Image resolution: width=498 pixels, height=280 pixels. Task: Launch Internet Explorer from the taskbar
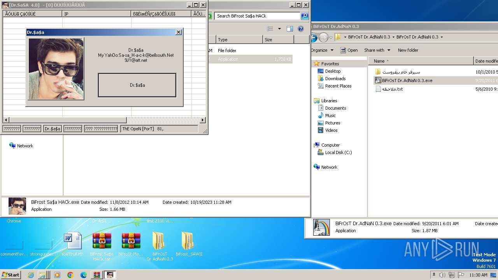coord(31,275)
